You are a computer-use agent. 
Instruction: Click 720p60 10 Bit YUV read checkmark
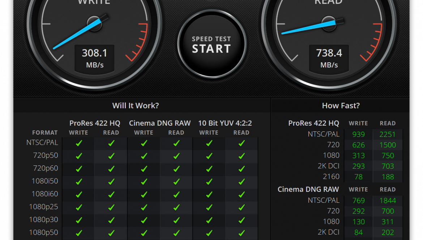pyautogui.click(x=242, y=169)
